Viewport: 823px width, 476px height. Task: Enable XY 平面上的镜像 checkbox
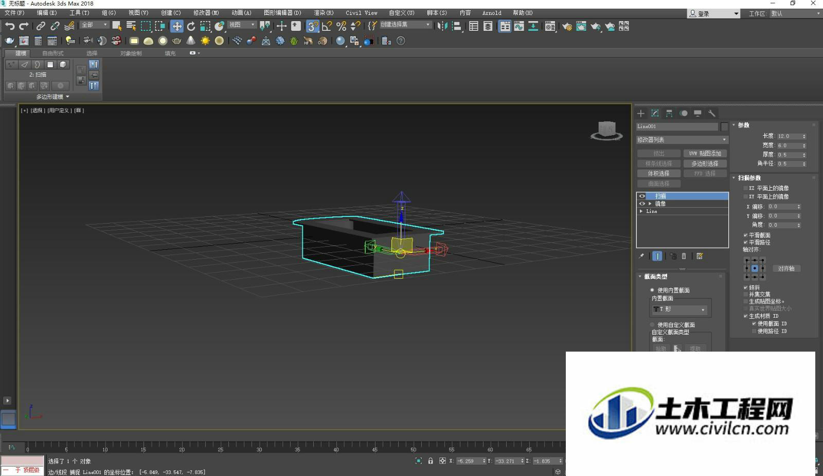point(745,196)
